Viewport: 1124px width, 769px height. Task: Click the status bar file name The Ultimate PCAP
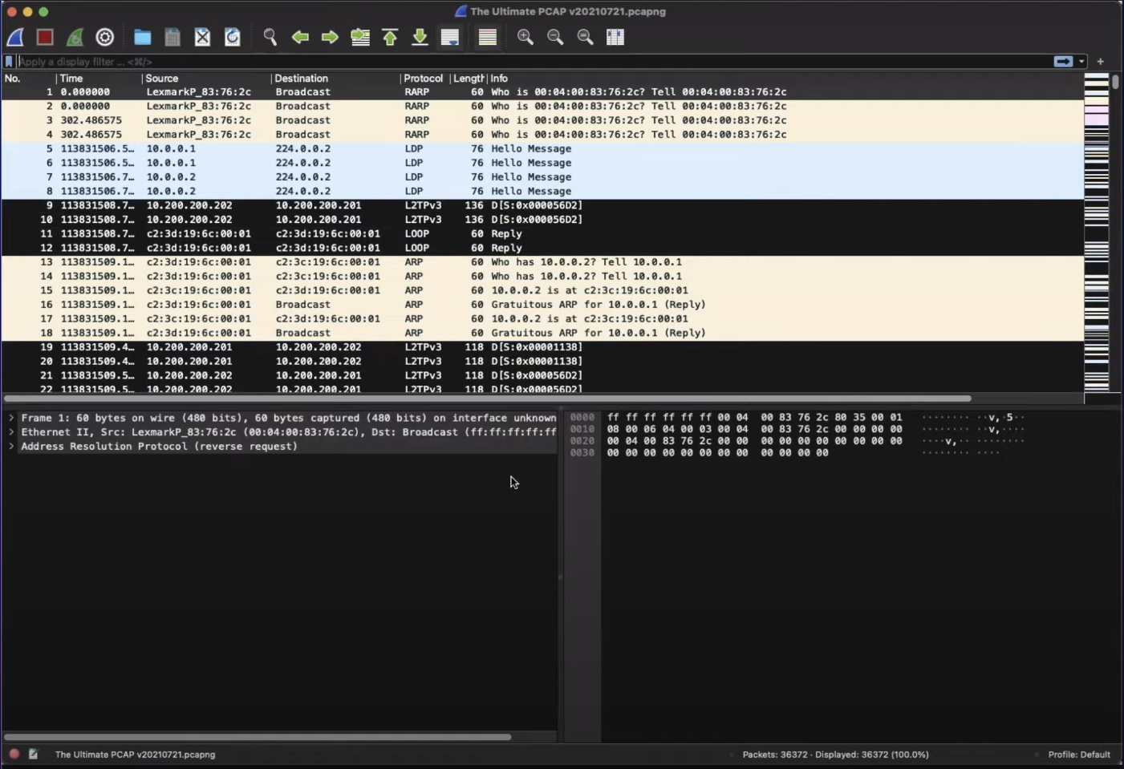click(x=135, y=755)
